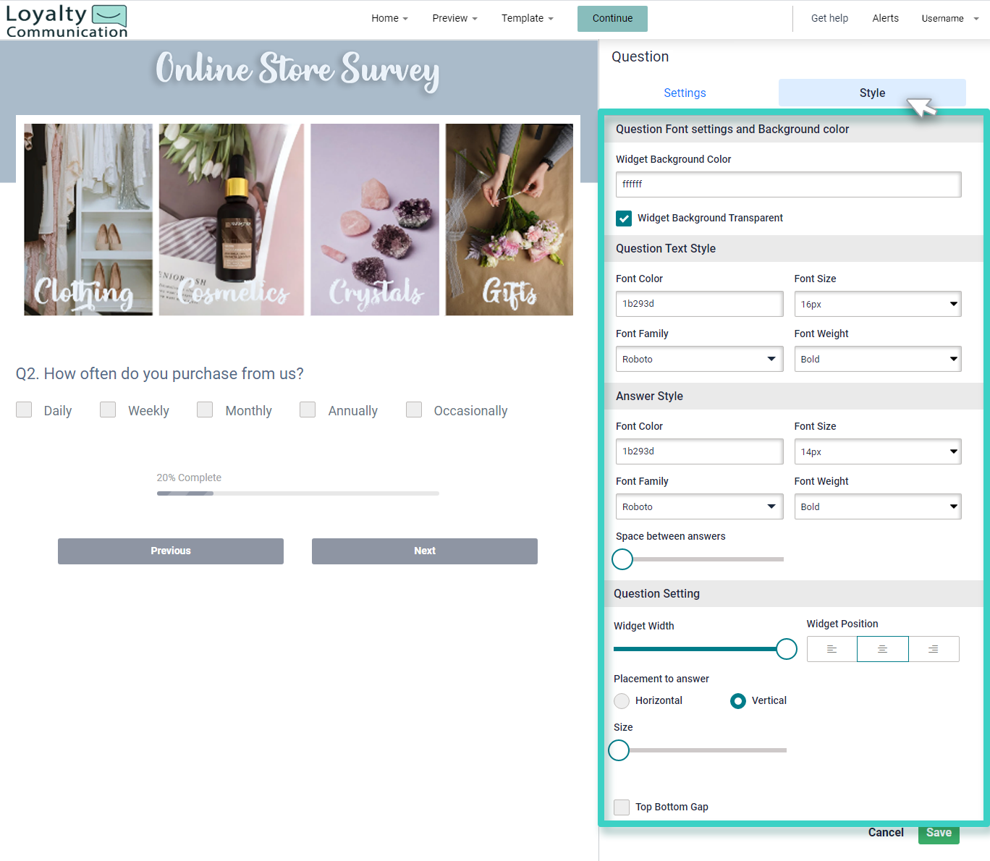This screenshot has height=861, width=990.
Task: Select Horizontal placement to answer
Action: pos(621,700)
